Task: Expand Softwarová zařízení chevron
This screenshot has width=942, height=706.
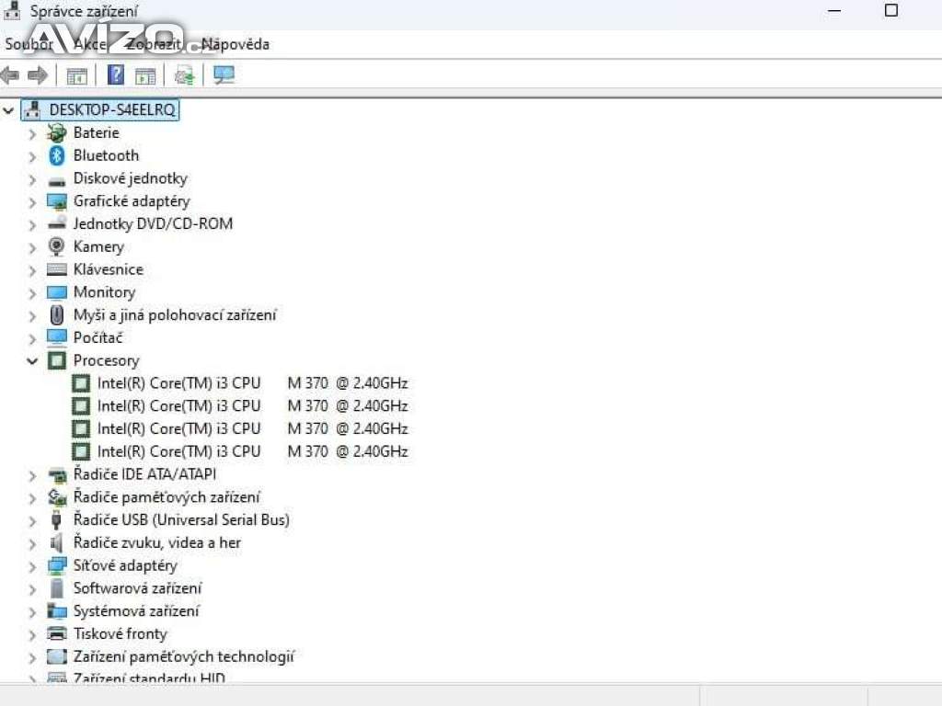Action: point(32,589)
